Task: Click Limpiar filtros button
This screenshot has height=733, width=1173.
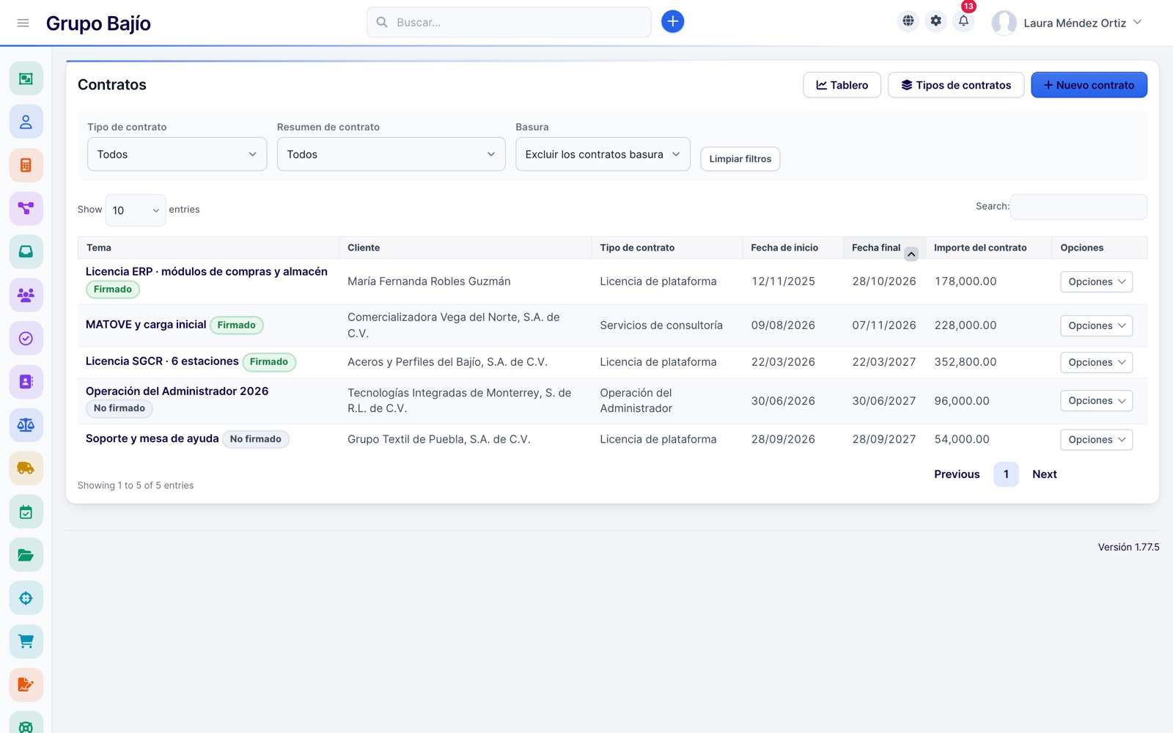Action: 740,159
